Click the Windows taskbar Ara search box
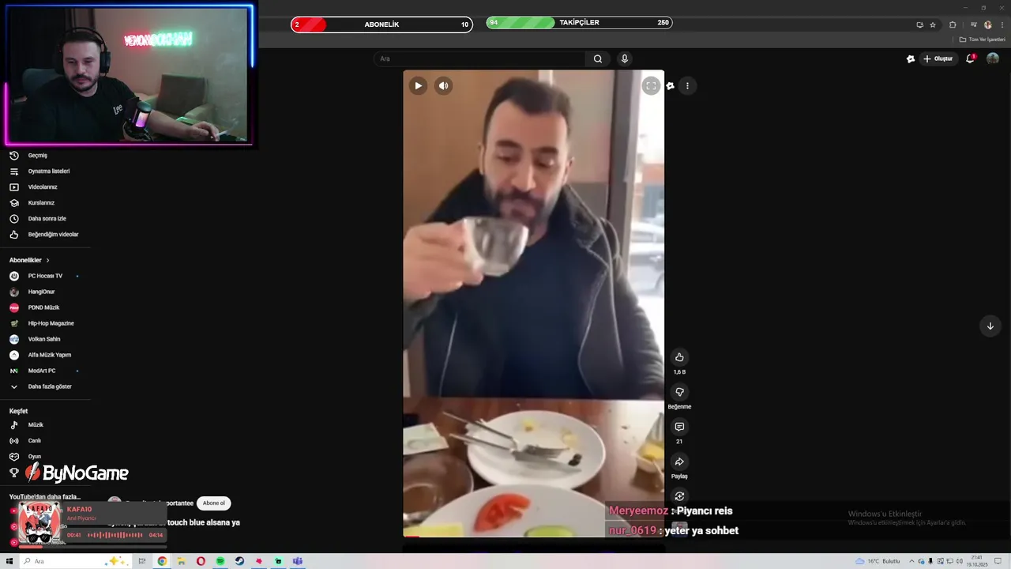1011x569 pixels. coord(75,561)
